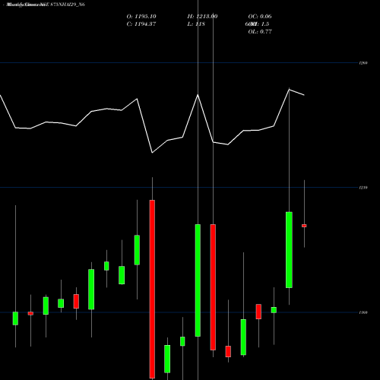Select the tall green candle between two long red candles
380x380 pixels.
pyautogui.click(x=198, y=280)
